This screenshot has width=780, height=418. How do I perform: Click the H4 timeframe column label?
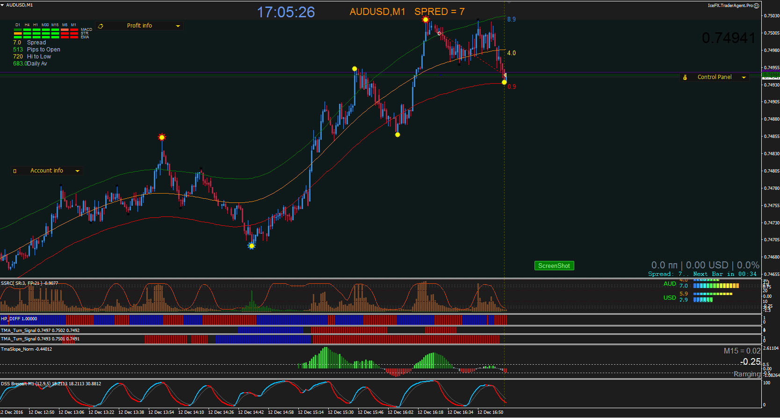coord(27,25)
